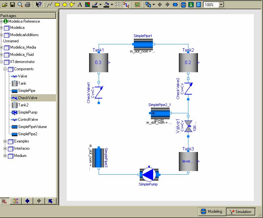Select the Polygon drawing tool
This screenshot has height=218, width=263.
pyautogui.click(x=72, y=5)
